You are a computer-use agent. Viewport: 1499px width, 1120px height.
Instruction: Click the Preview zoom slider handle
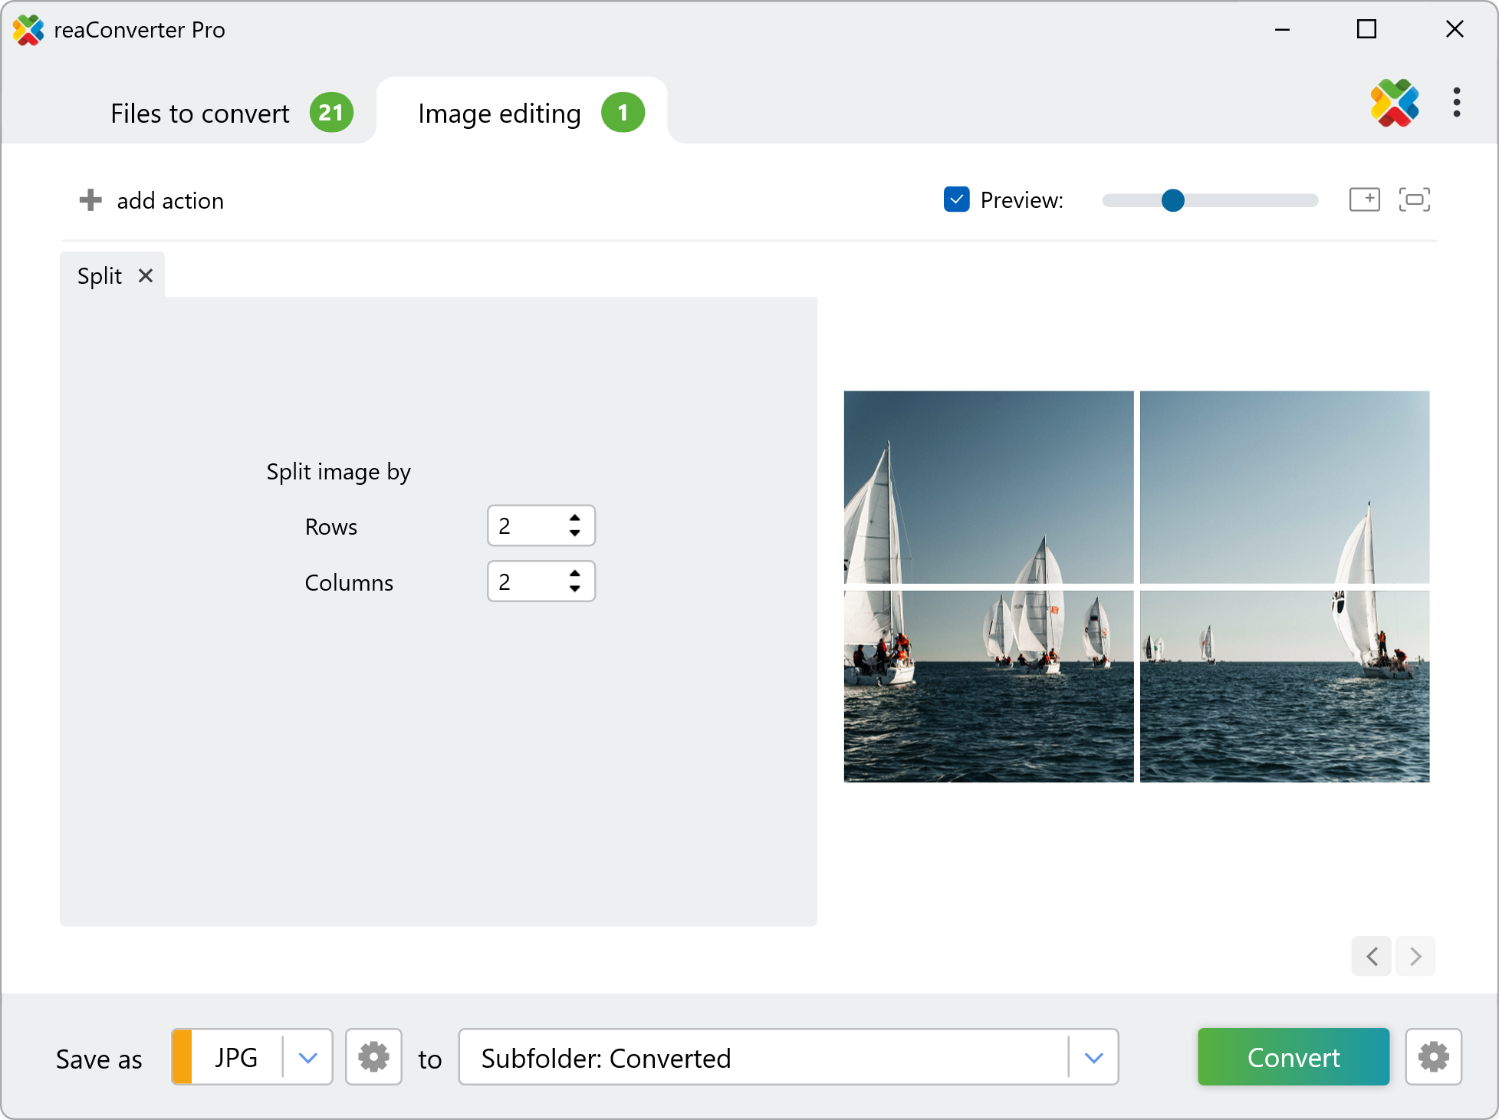[x=1172, y=200]
